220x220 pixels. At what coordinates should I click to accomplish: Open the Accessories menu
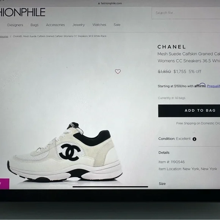point(55,25)
